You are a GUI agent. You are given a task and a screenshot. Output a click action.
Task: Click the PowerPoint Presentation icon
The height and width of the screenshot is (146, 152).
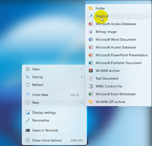[91, 55]
